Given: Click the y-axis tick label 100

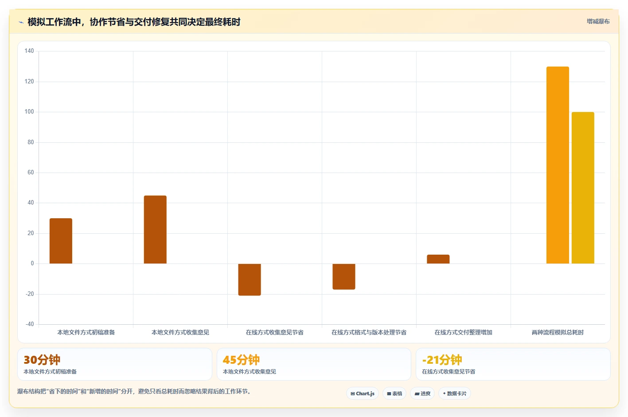Looking at the screenshot, I should (x=29, y=112).
